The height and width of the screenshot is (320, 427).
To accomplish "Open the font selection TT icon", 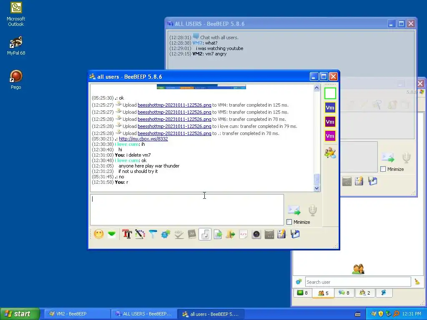I will pyautogui.click(x=127, y=234).
